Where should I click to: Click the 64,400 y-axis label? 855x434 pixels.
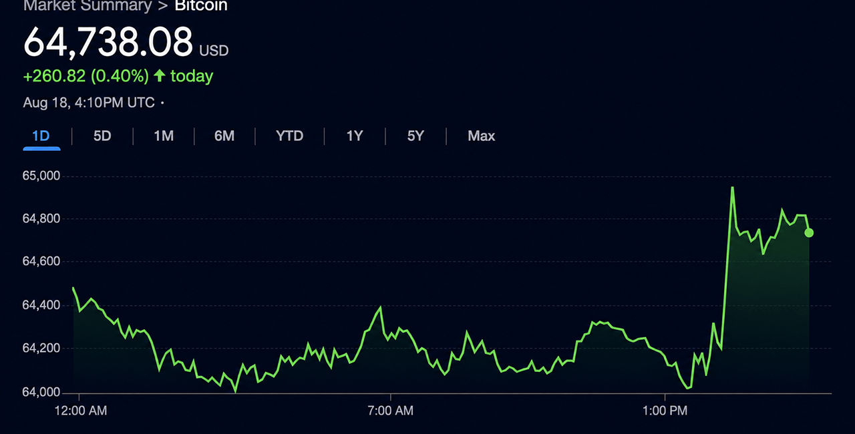(x=41, y=305)
